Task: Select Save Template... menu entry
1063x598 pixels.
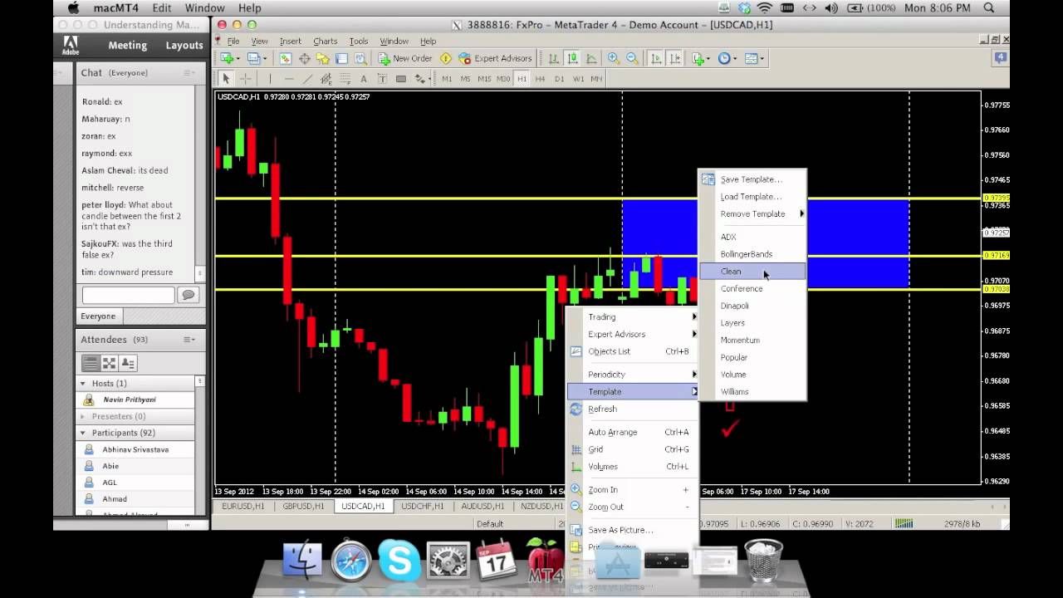Action: 752,179
